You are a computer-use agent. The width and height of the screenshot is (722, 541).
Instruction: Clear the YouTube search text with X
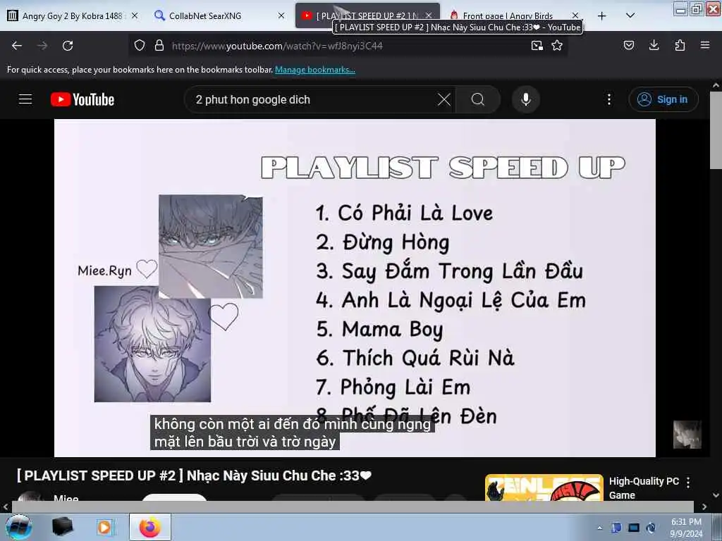pos(444,99)
